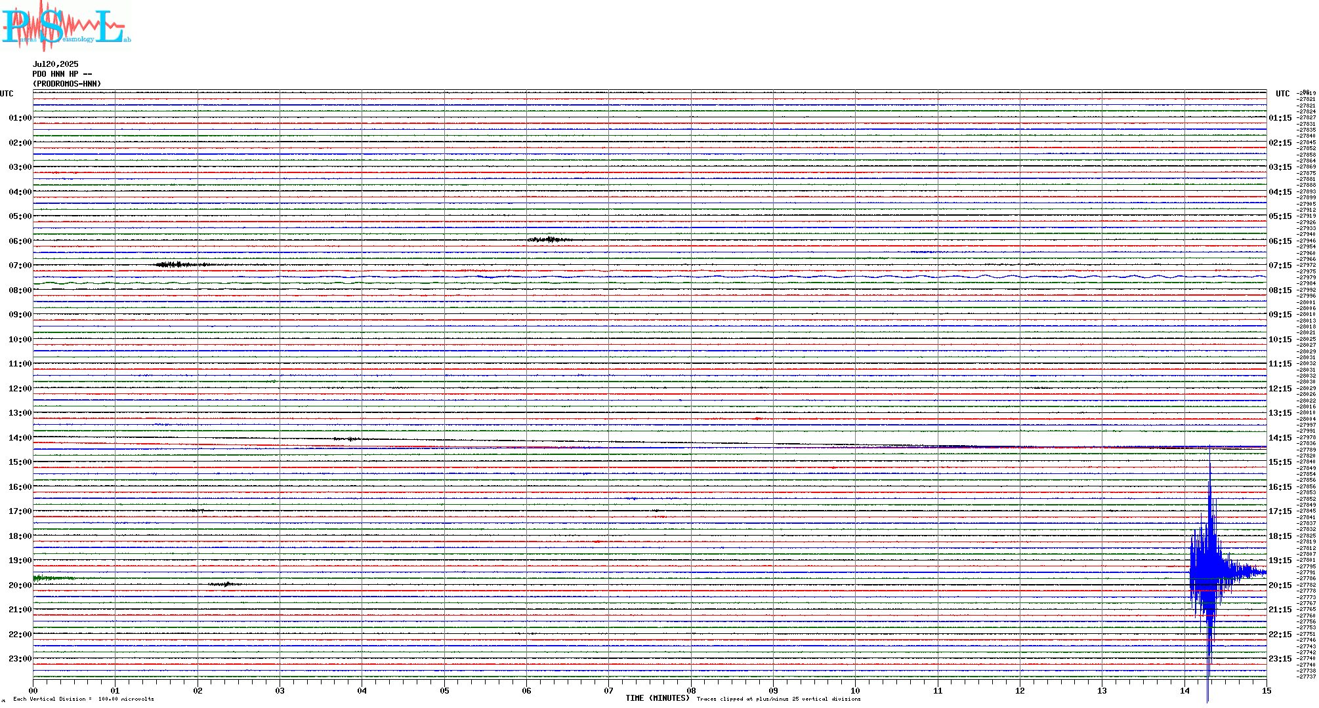Click the 'Traces clipped at plus/minus 25 vertical divisions' note
Viewport: 1319px width, 708px height.
point(778,699)
